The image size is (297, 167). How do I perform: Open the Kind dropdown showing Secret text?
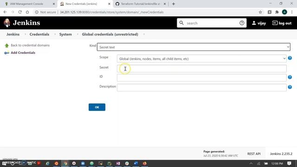194,47
